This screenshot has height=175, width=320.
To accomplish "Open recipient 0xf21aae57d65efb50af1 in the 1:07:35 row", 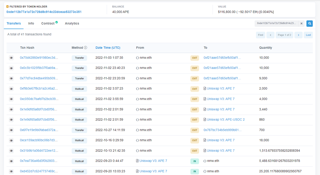I will point(222,58).
